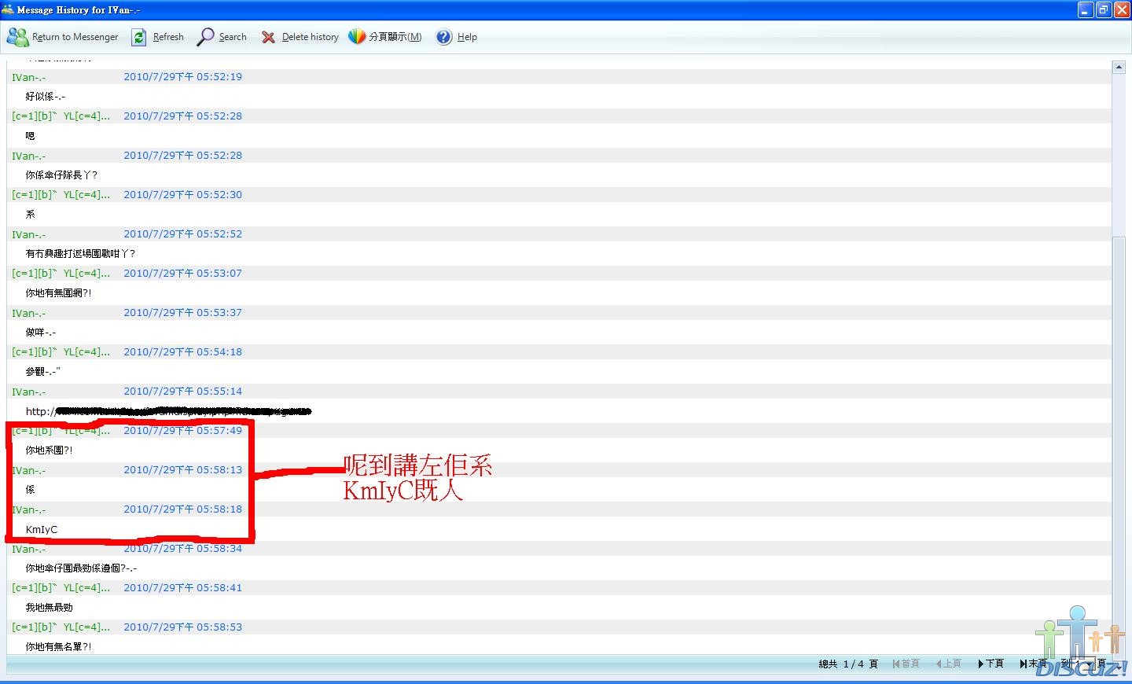
Task: Click Return to Messenger text
Action: coord(75,37)
